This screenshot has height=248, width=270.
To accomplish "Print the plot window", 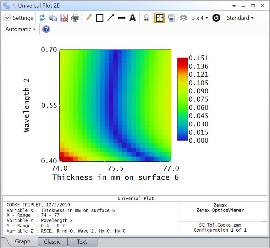I will pos(75,18).
